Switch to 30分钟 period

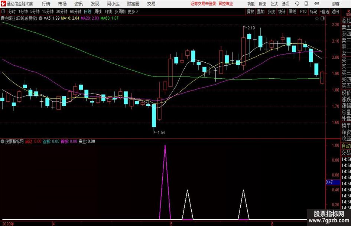(62, 12)
